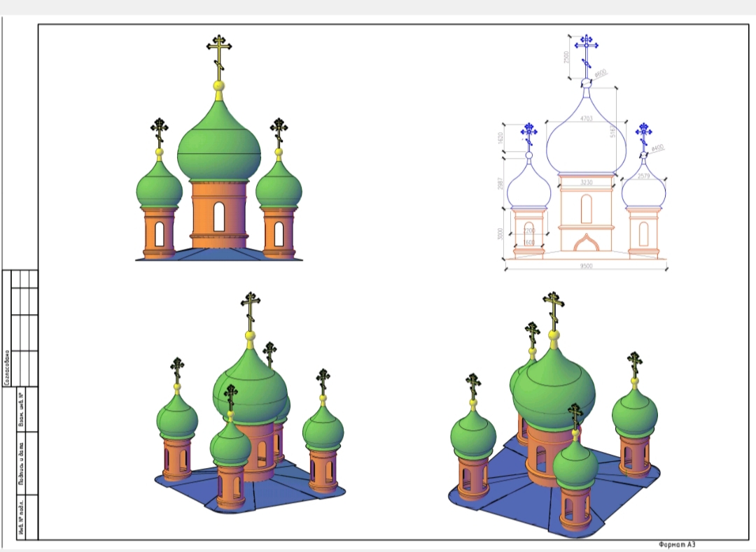Screen dimensions: 756x552
Task: Click the yellow sphere under front-view main cross
Action: tap(219, 86)
